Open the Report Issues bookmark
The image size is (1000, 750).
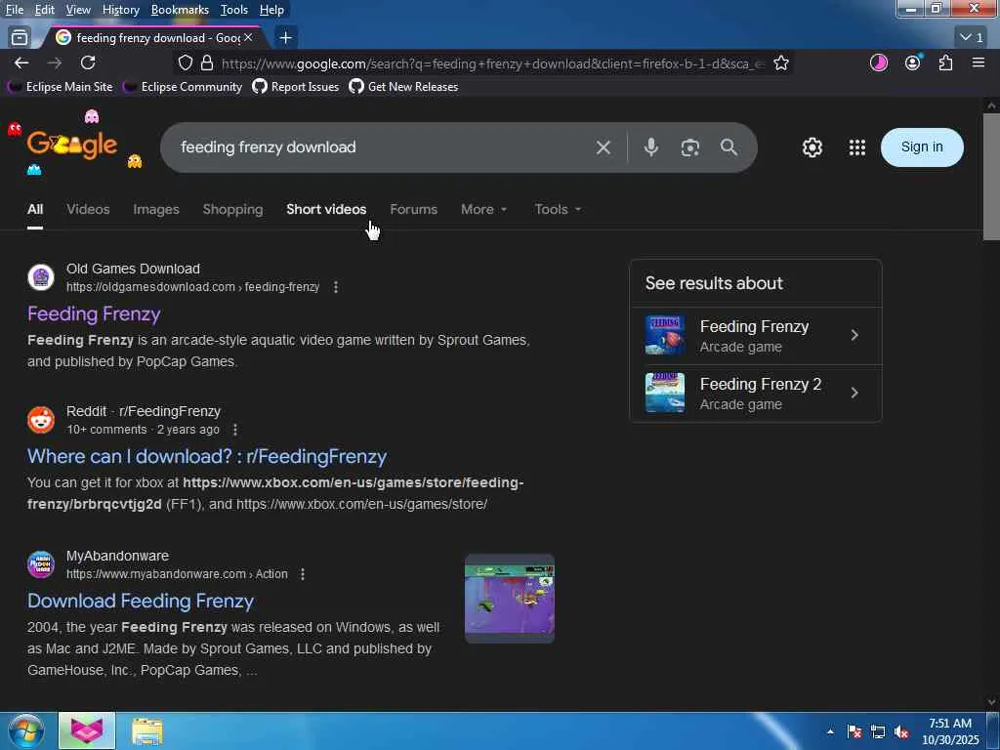(296, 87)
